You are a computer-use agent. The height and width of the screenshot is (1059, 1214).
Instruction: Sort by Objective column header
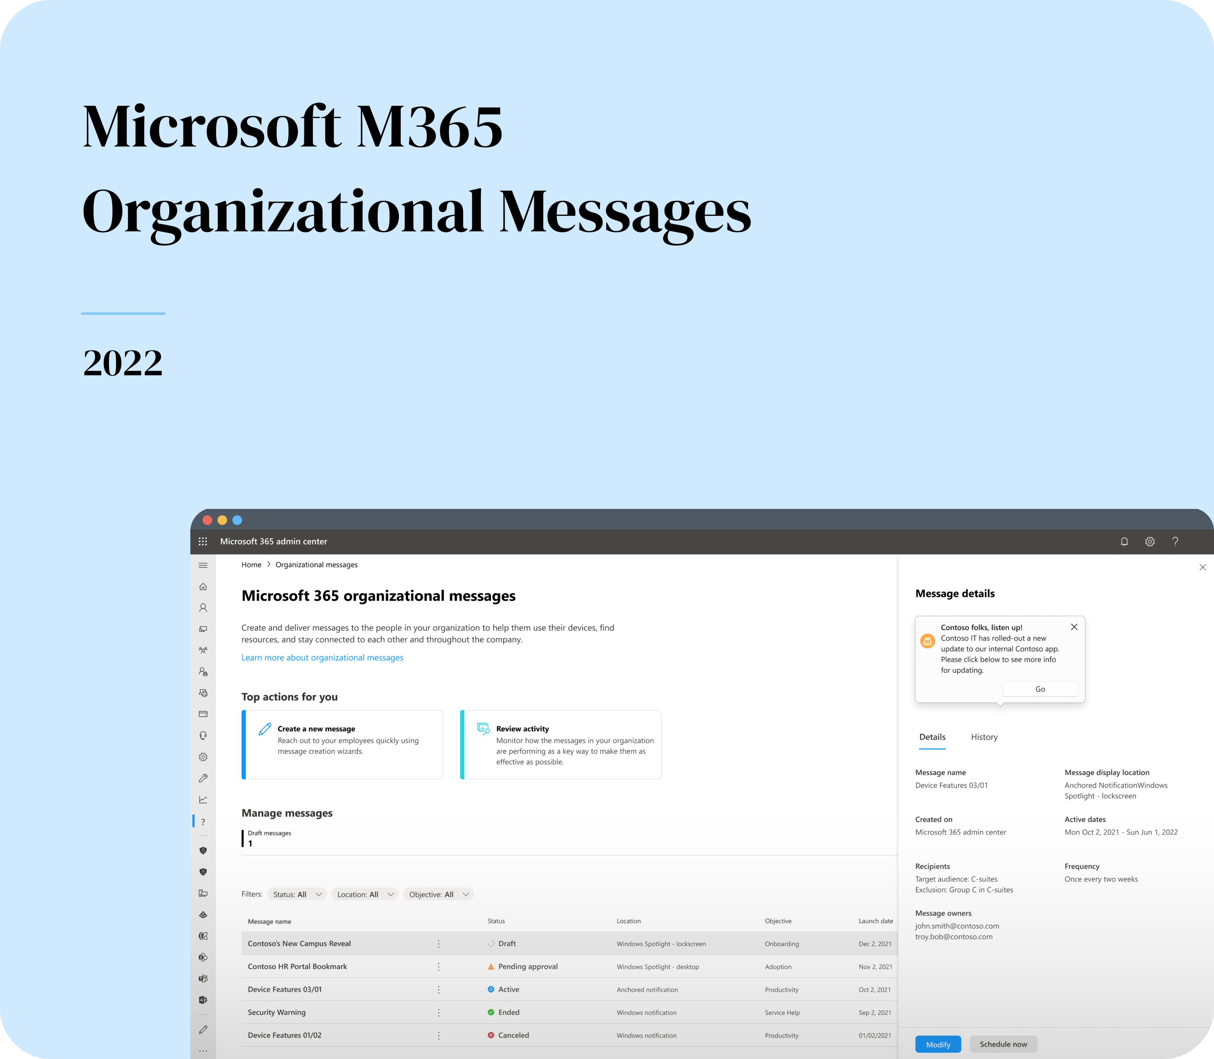pos(778,921)
